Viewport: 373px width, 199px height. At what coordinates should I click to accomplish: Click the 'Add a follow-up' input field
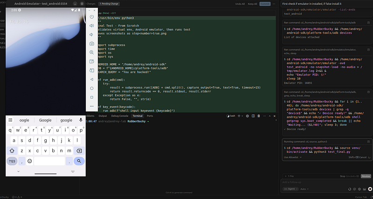click(x=326, y=182)
